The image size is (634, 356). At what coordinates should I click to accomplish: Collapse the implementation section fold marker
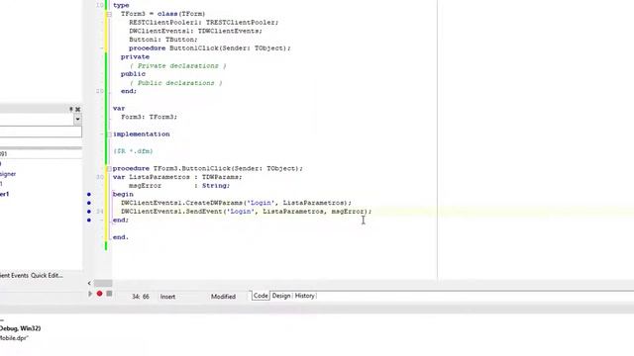[x=109, y=134]
